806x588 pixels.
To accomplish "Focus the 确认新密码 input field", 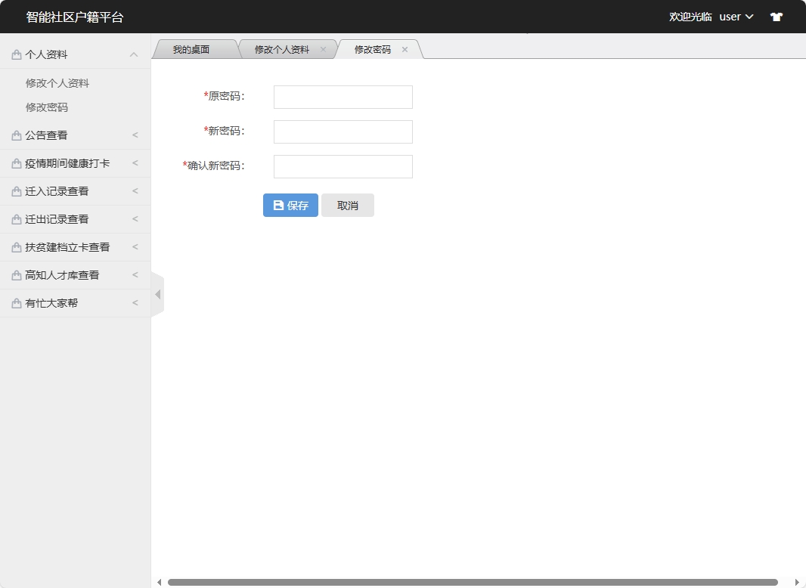I will (343, 166).
